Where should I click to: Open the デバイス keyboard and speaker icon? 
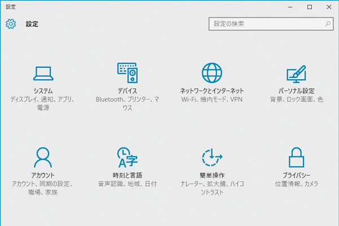click(128, 73)
